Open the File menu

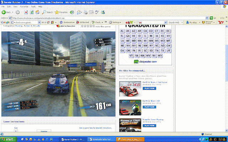(3, 6)
